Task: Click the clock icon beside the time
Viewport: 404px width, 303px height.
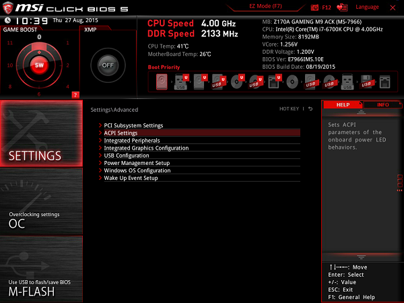Action: (7, 20)
